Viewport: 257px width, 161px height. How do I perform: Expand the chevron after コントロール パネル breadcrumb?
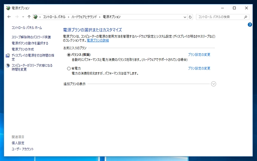[68, 17]
